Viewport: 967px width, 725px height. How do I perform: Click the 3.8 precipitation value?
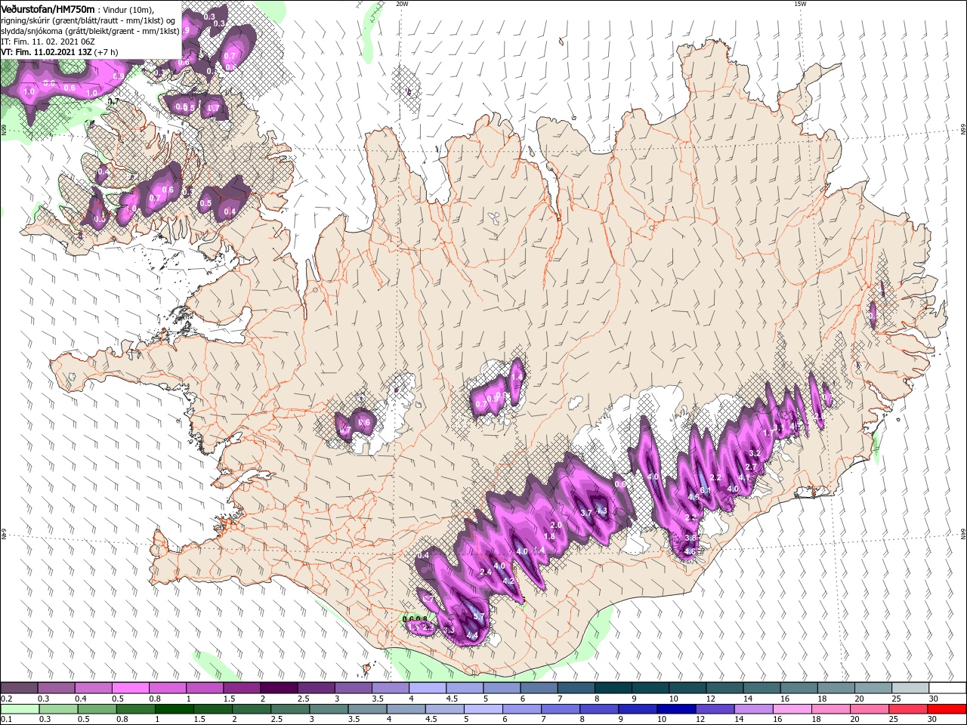click(x=690, y=538)
